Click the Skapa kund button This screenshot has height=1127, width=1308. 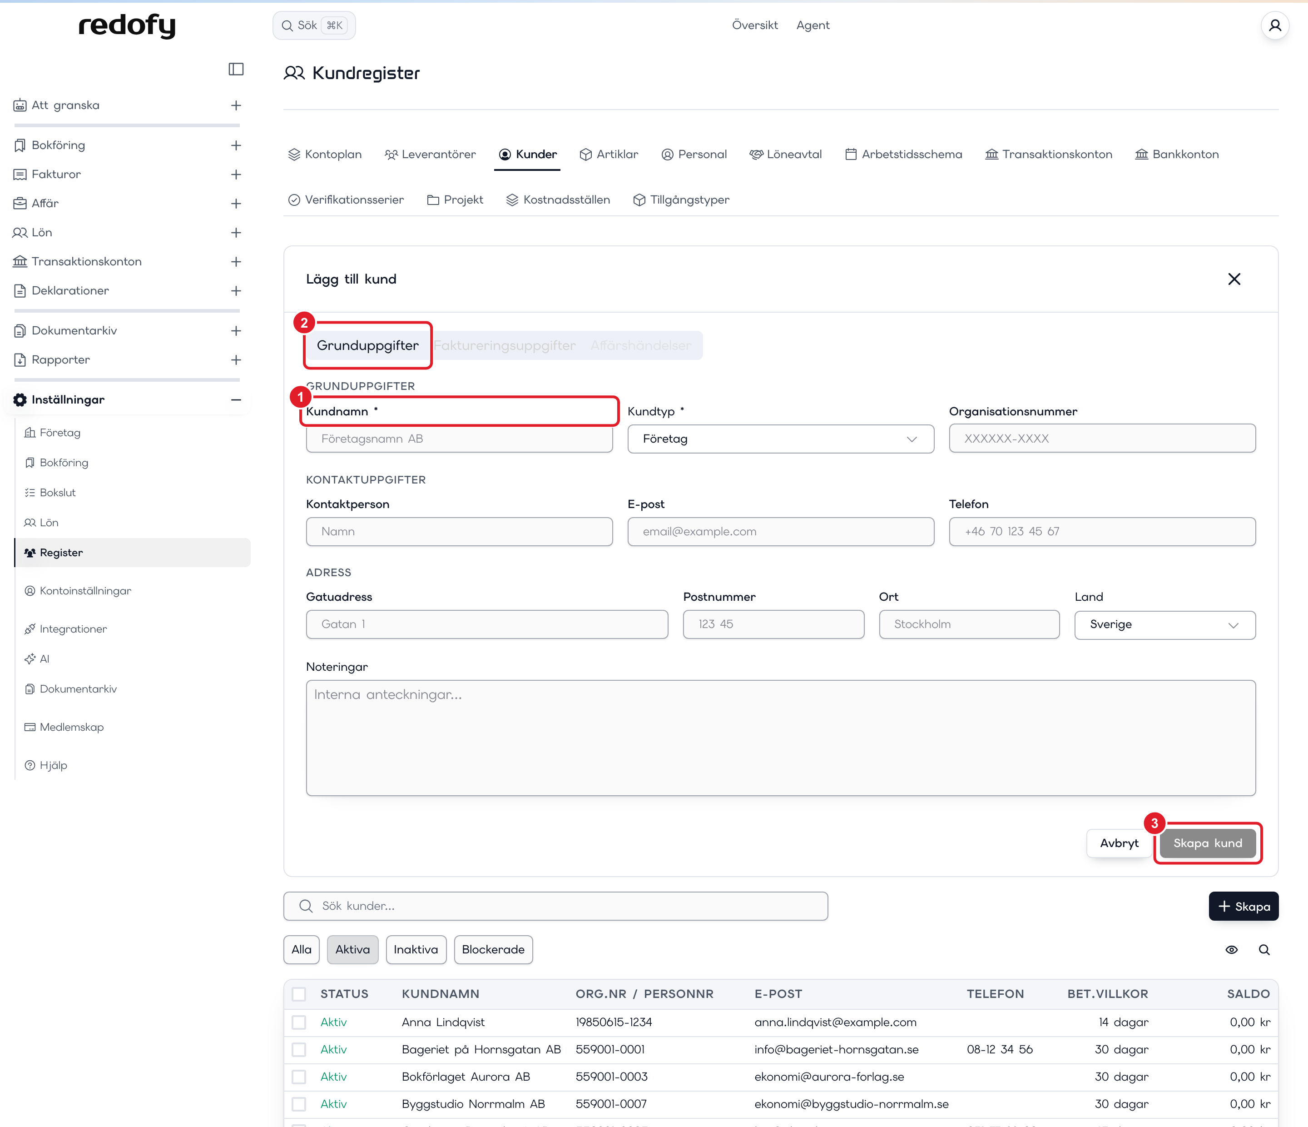[1207, 843]
